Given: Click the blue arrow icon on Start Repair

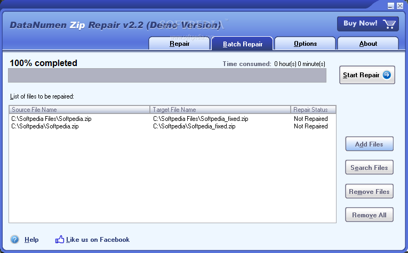Looking at the screenshot, I should pyautogui.click(x=387, y=75).
